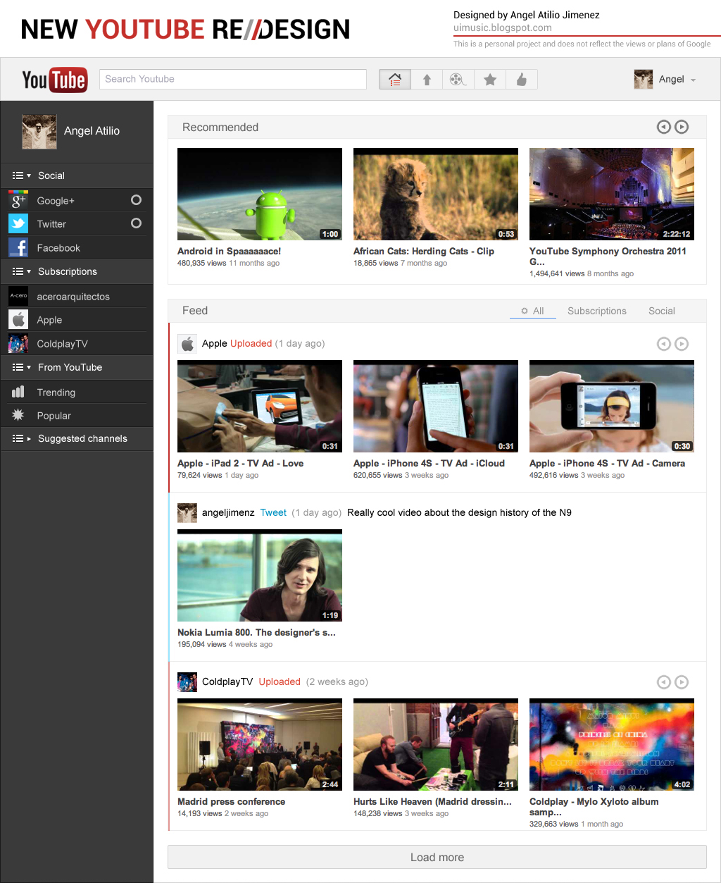The image size is (721, 883).
Task: Collapse the From YouTube section
Action: [x=77, y=367]
